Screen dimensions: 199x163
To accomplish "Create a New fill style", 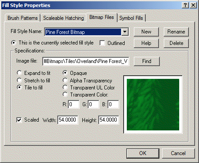I will click(146, 32).
